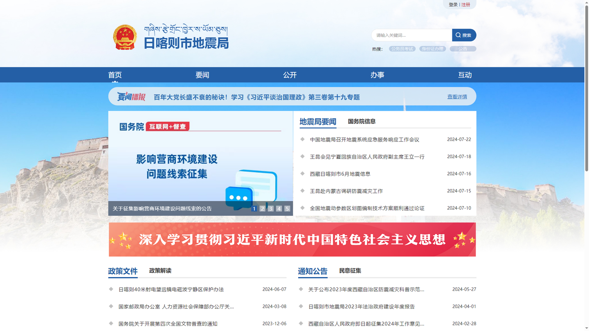Image resolution: width=589 pixels, height=331 pixels.
Task: Open headline about 习近平谈治国理政 第三卷
Action: pos(256,97)
